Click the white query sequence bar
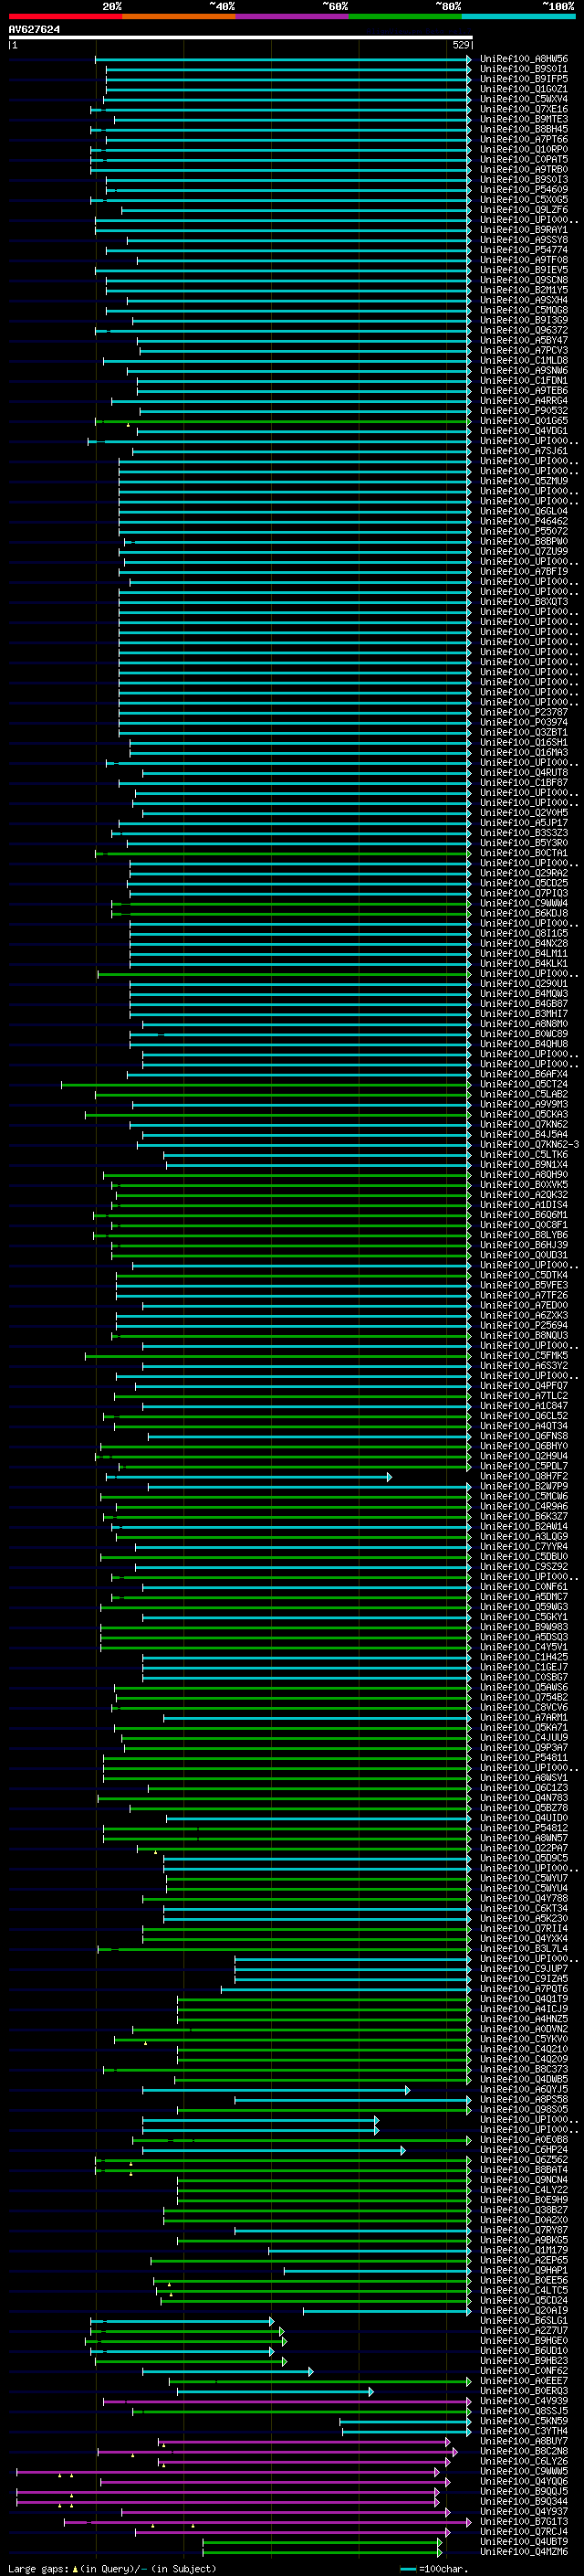 click(x=241, y=37)
